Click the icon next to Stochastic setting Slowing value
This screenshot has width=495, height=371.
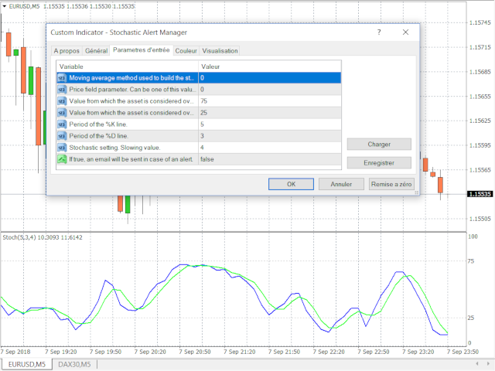(x=62, y=148)
